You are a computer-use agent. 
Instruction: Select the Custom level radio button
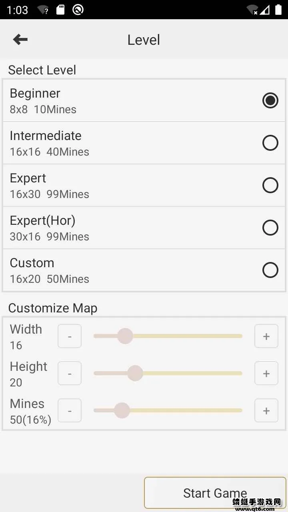click(x=270, y=270)
